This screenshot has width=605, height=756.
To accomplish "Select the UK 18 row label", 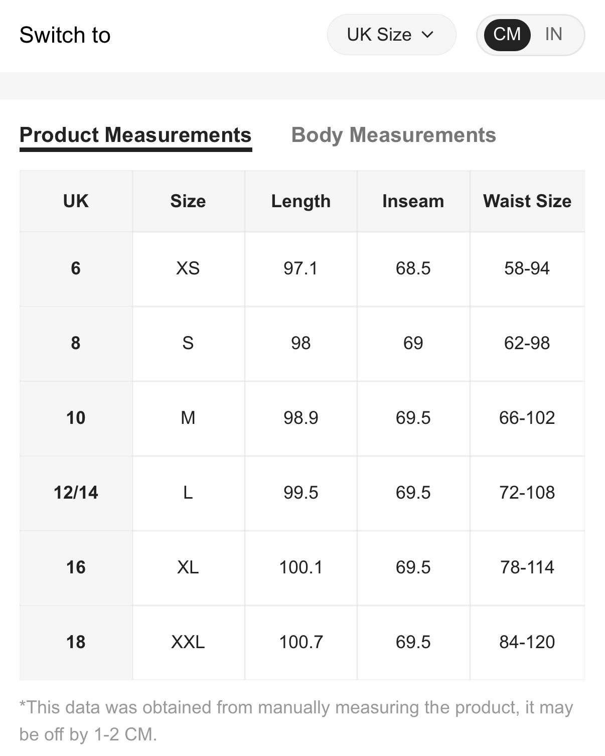I will (x=76, y=642).
